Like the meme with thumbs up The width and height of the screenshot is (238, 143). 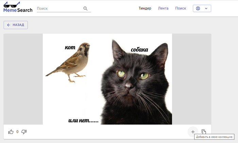pyautogui.click(x=11, y=132)
